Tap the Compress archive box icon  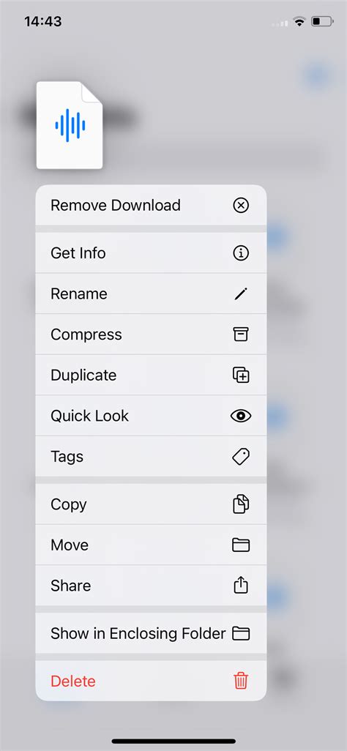[x=241, y=335]
